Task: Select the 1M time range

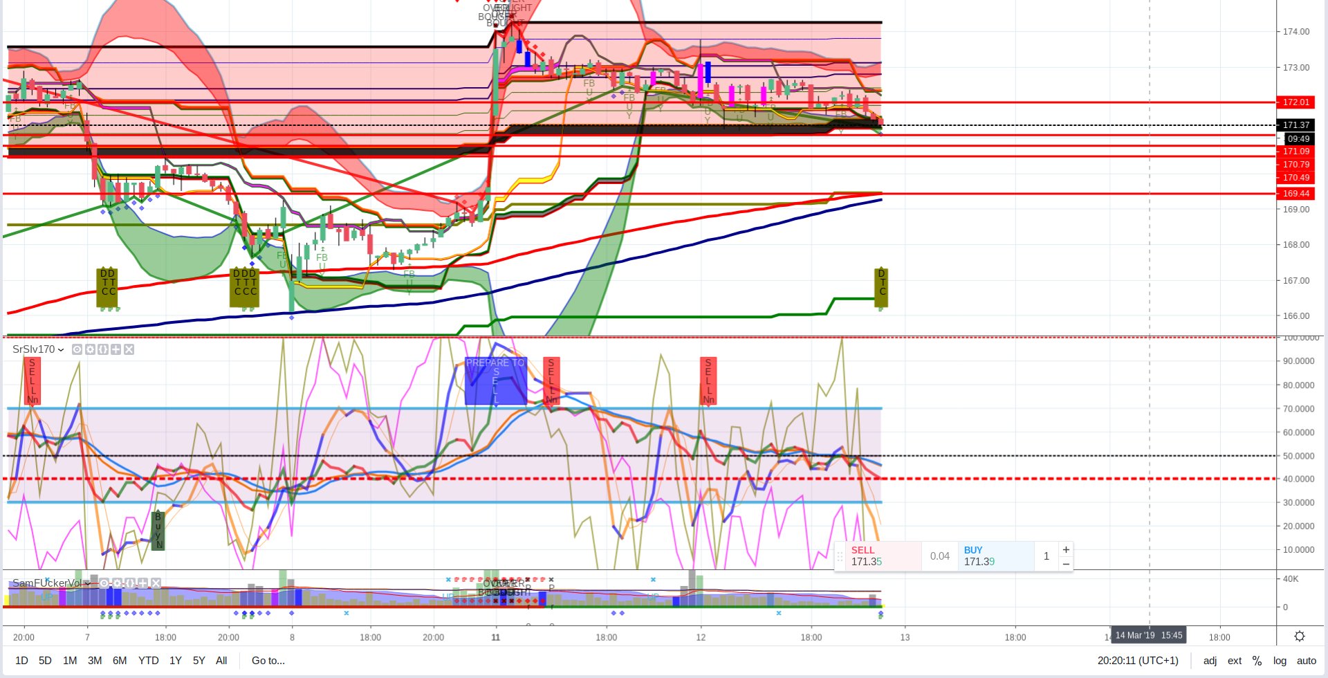Action: click(70, 661)
